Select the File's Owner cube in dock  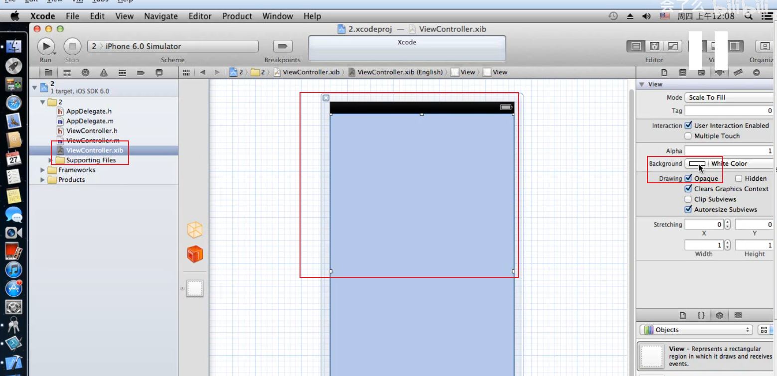tap(195, 230)
